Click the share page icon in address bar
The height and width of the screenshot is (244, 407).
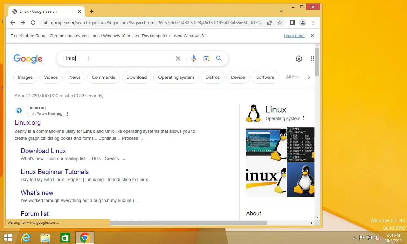coord(270,23)
